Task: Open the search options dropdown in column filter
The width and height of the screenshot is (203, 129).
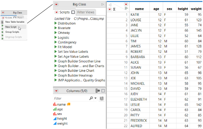Action: (x=95, y=98)
